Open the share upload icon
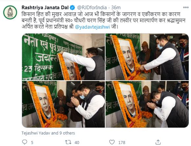Viewport: 191px width, 146px height. (158, 142)
